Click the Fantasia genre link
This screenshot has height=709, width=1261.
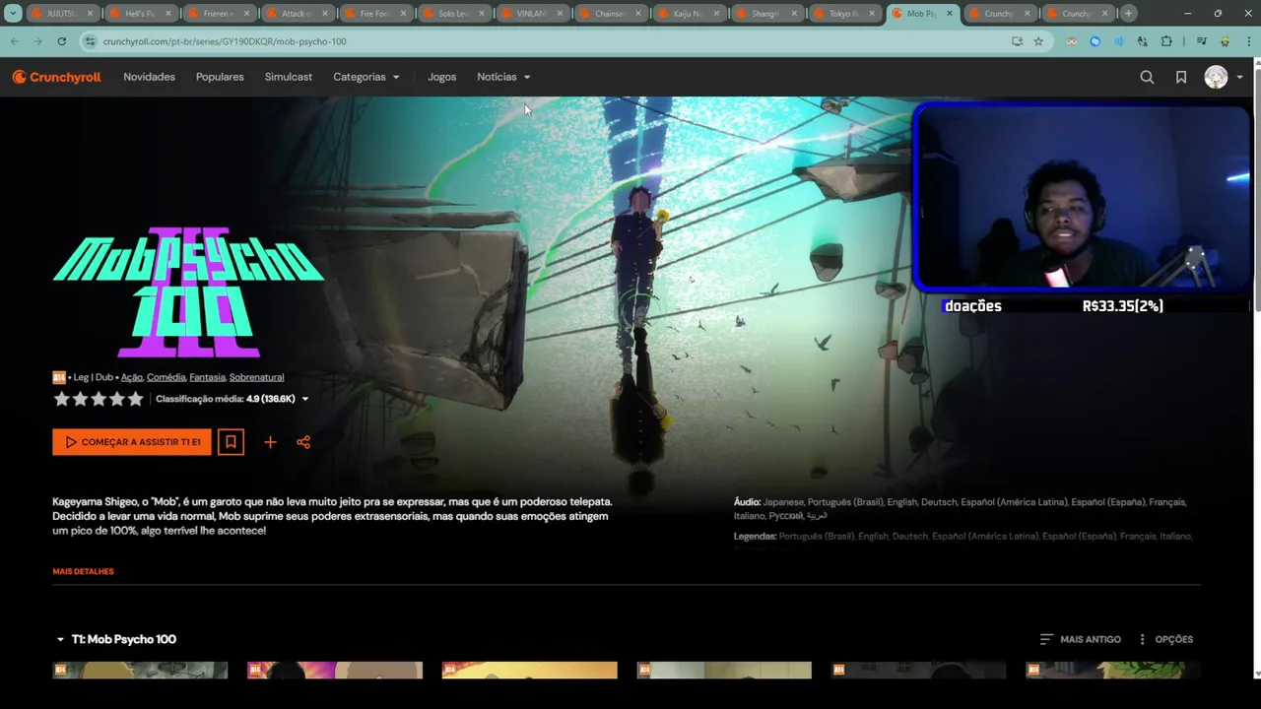pos(207,377)
